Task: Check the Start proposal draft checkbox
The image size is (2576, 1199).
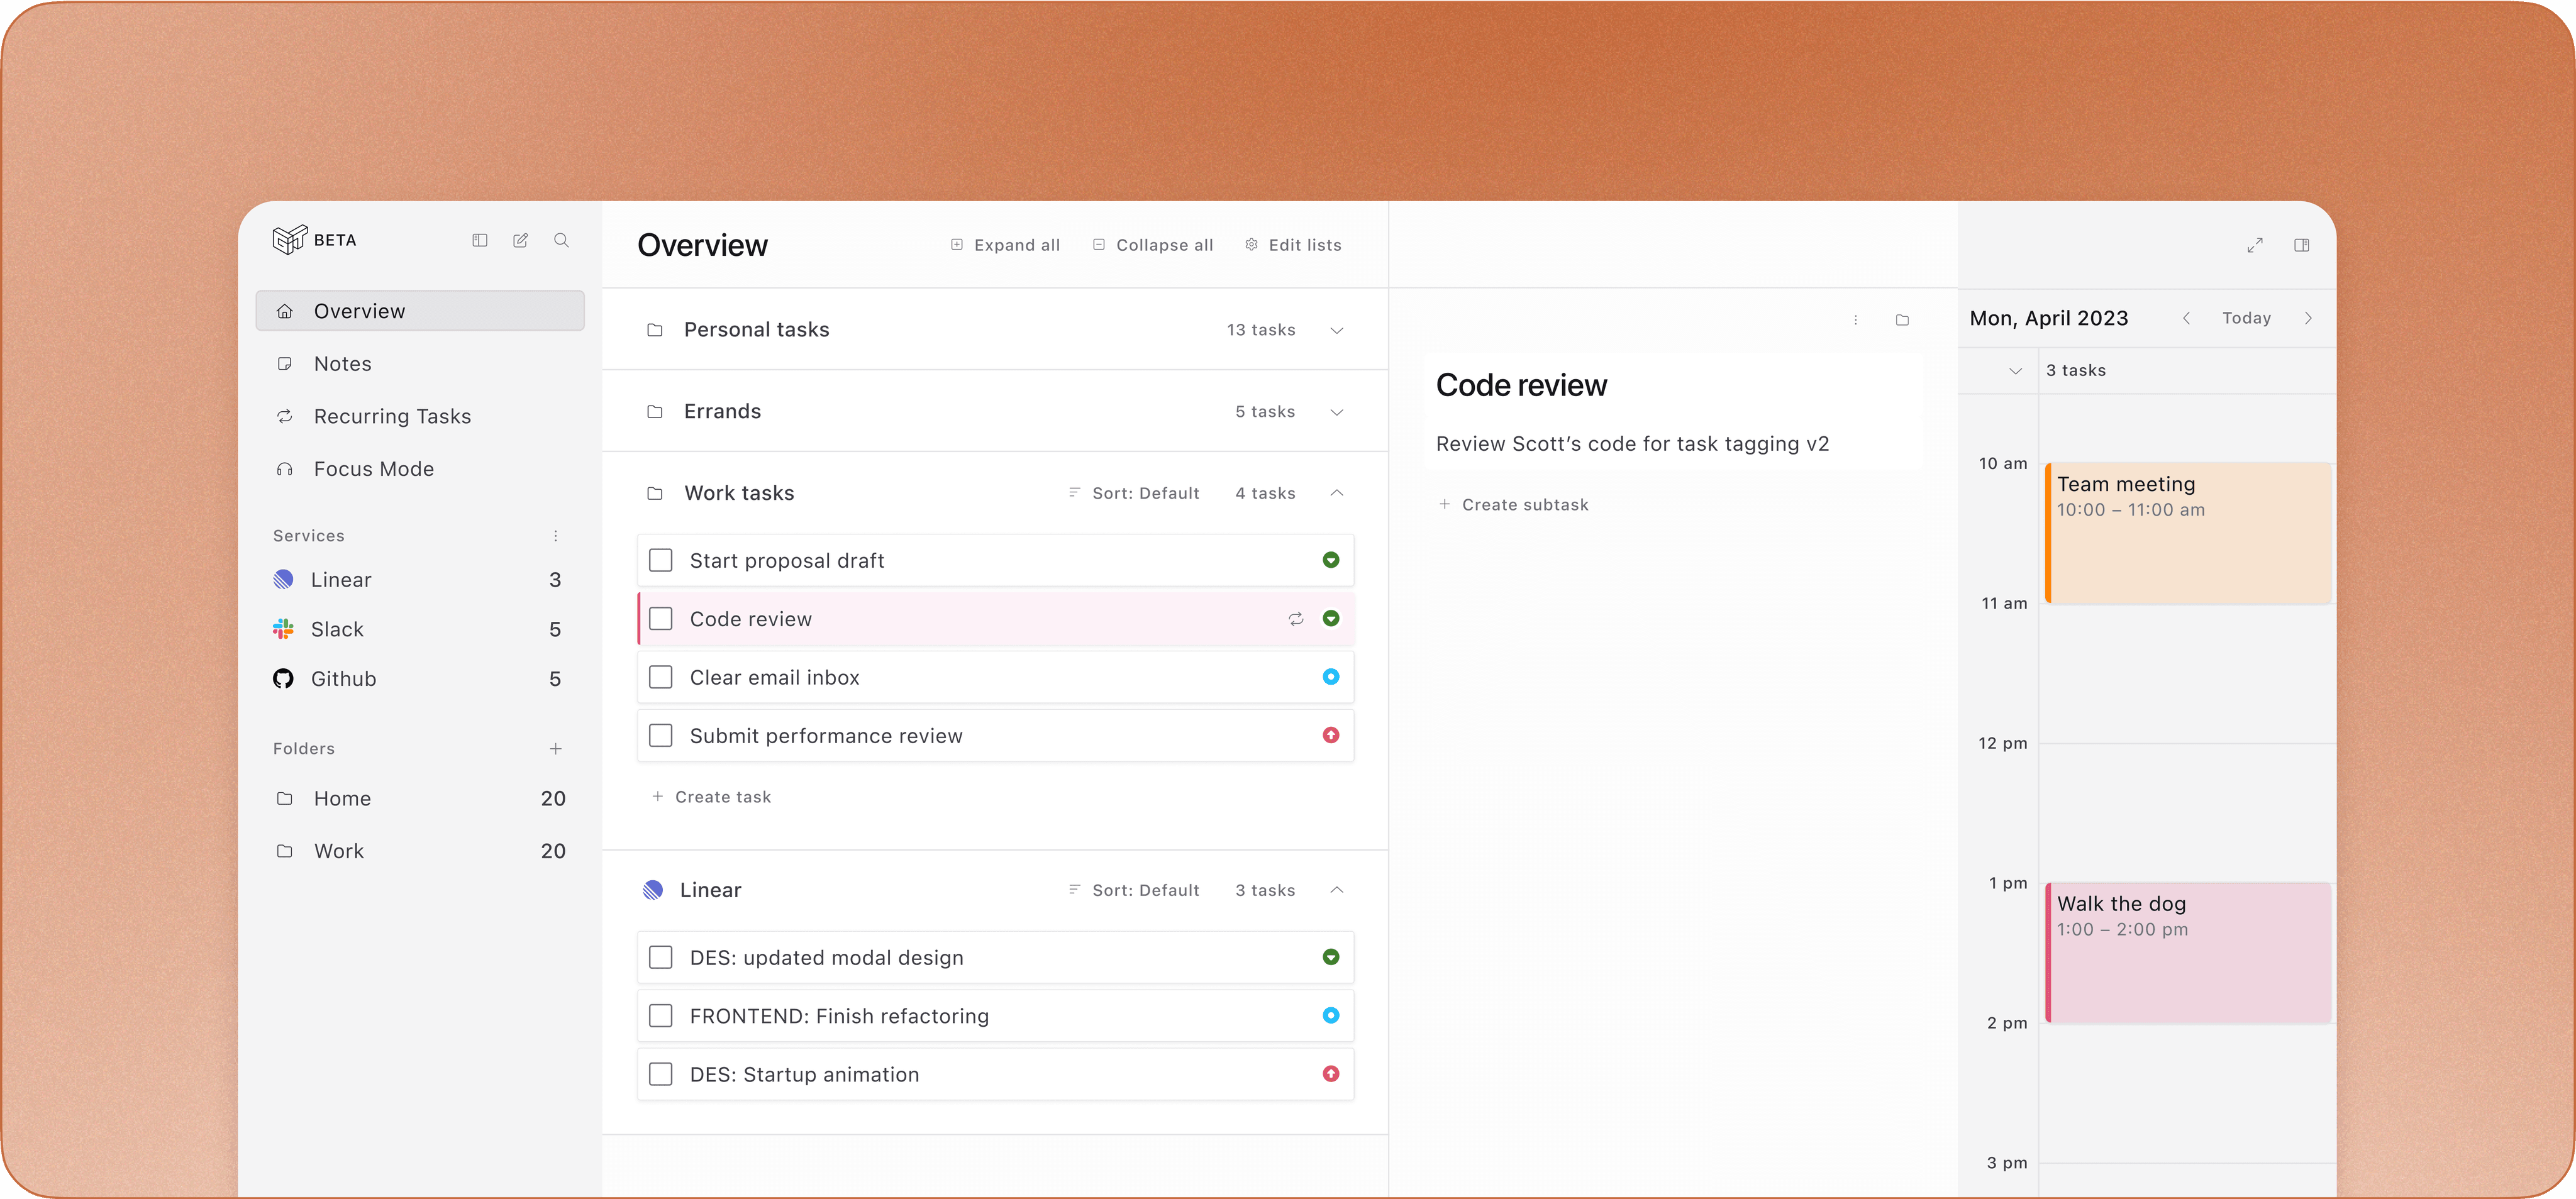Action: pos(661,560)
